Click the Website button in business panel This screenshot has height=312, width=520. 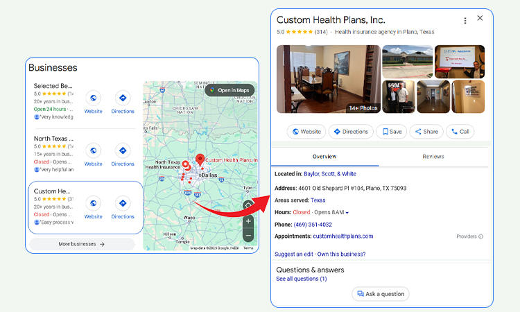(306, 132)
